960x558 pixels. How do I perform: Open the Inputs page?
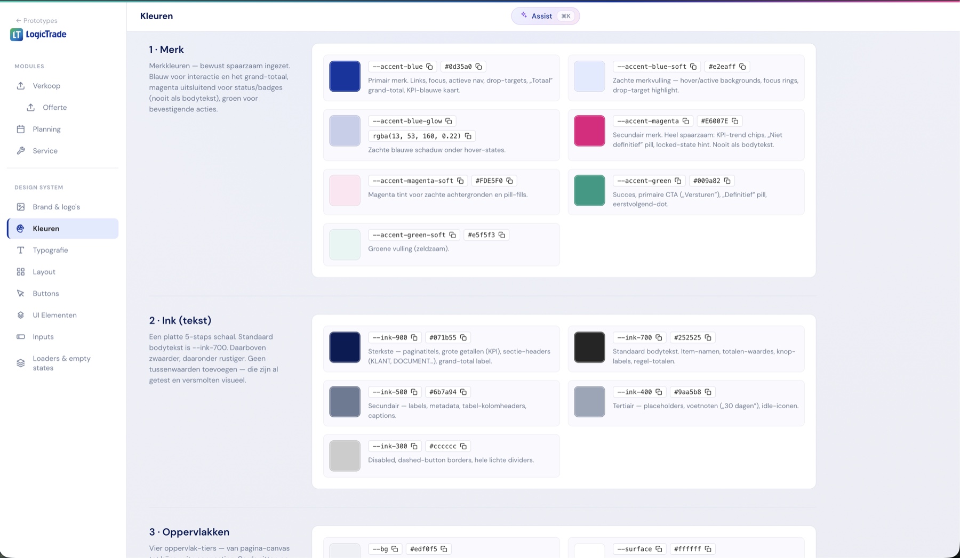click(62, 337)
